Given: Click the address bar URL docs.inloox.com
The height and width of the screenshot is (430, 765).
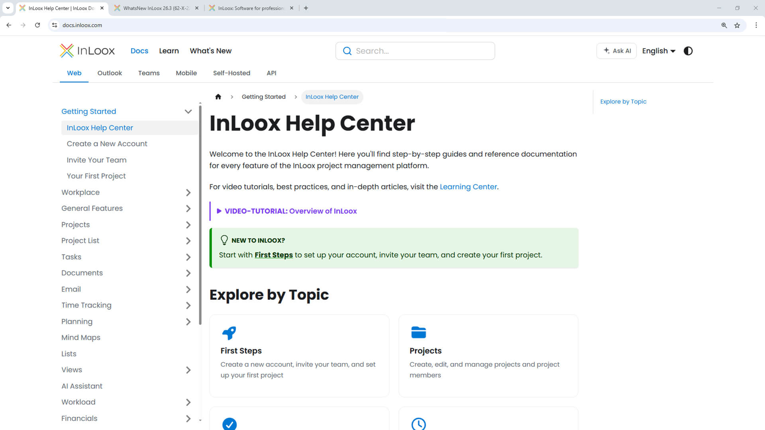Looking at the screenshot, I should pos(82,25).
